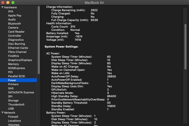This screenshot has height=126, width=189.
Task: Click the detail pane vertical scrollbar
Action: [x=185, y=47]
